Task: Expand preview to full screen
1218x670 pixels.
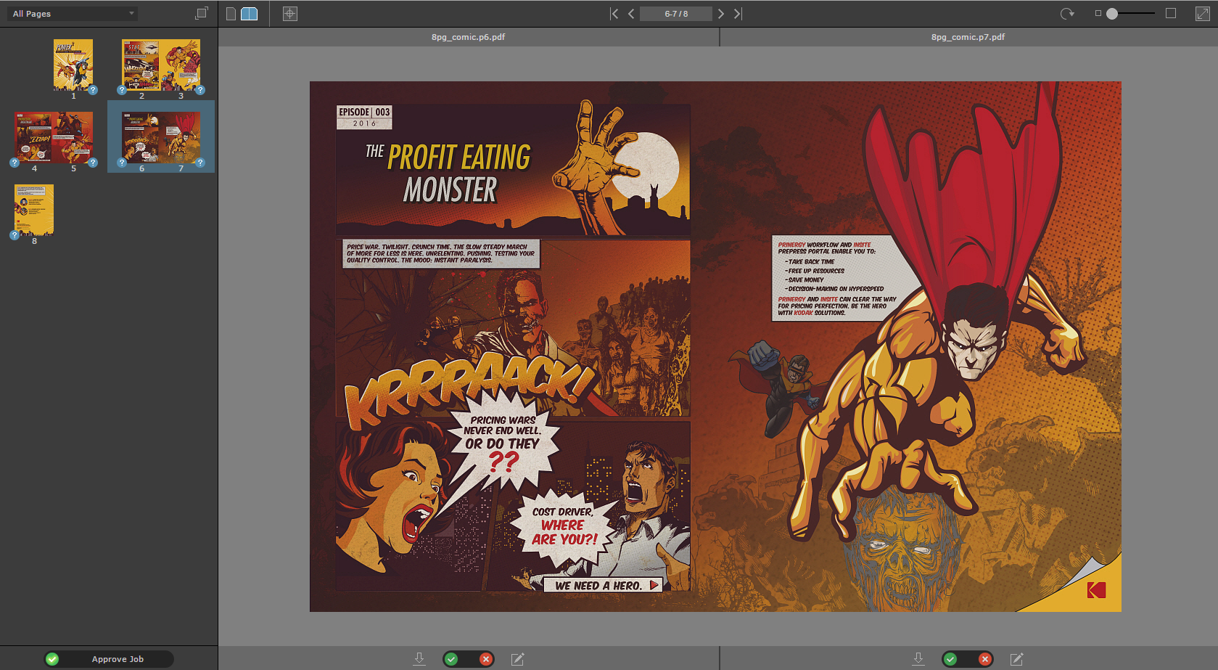Action: 1202,14
